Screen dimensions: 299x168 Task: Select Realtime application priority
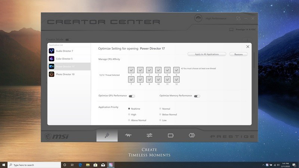(129, 109)
